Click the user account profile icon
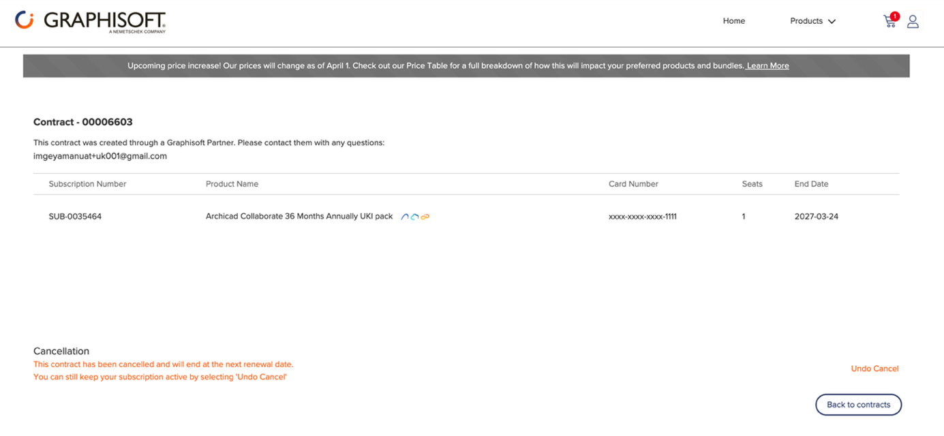Screen dimensions: 944x436 [913, 22]
